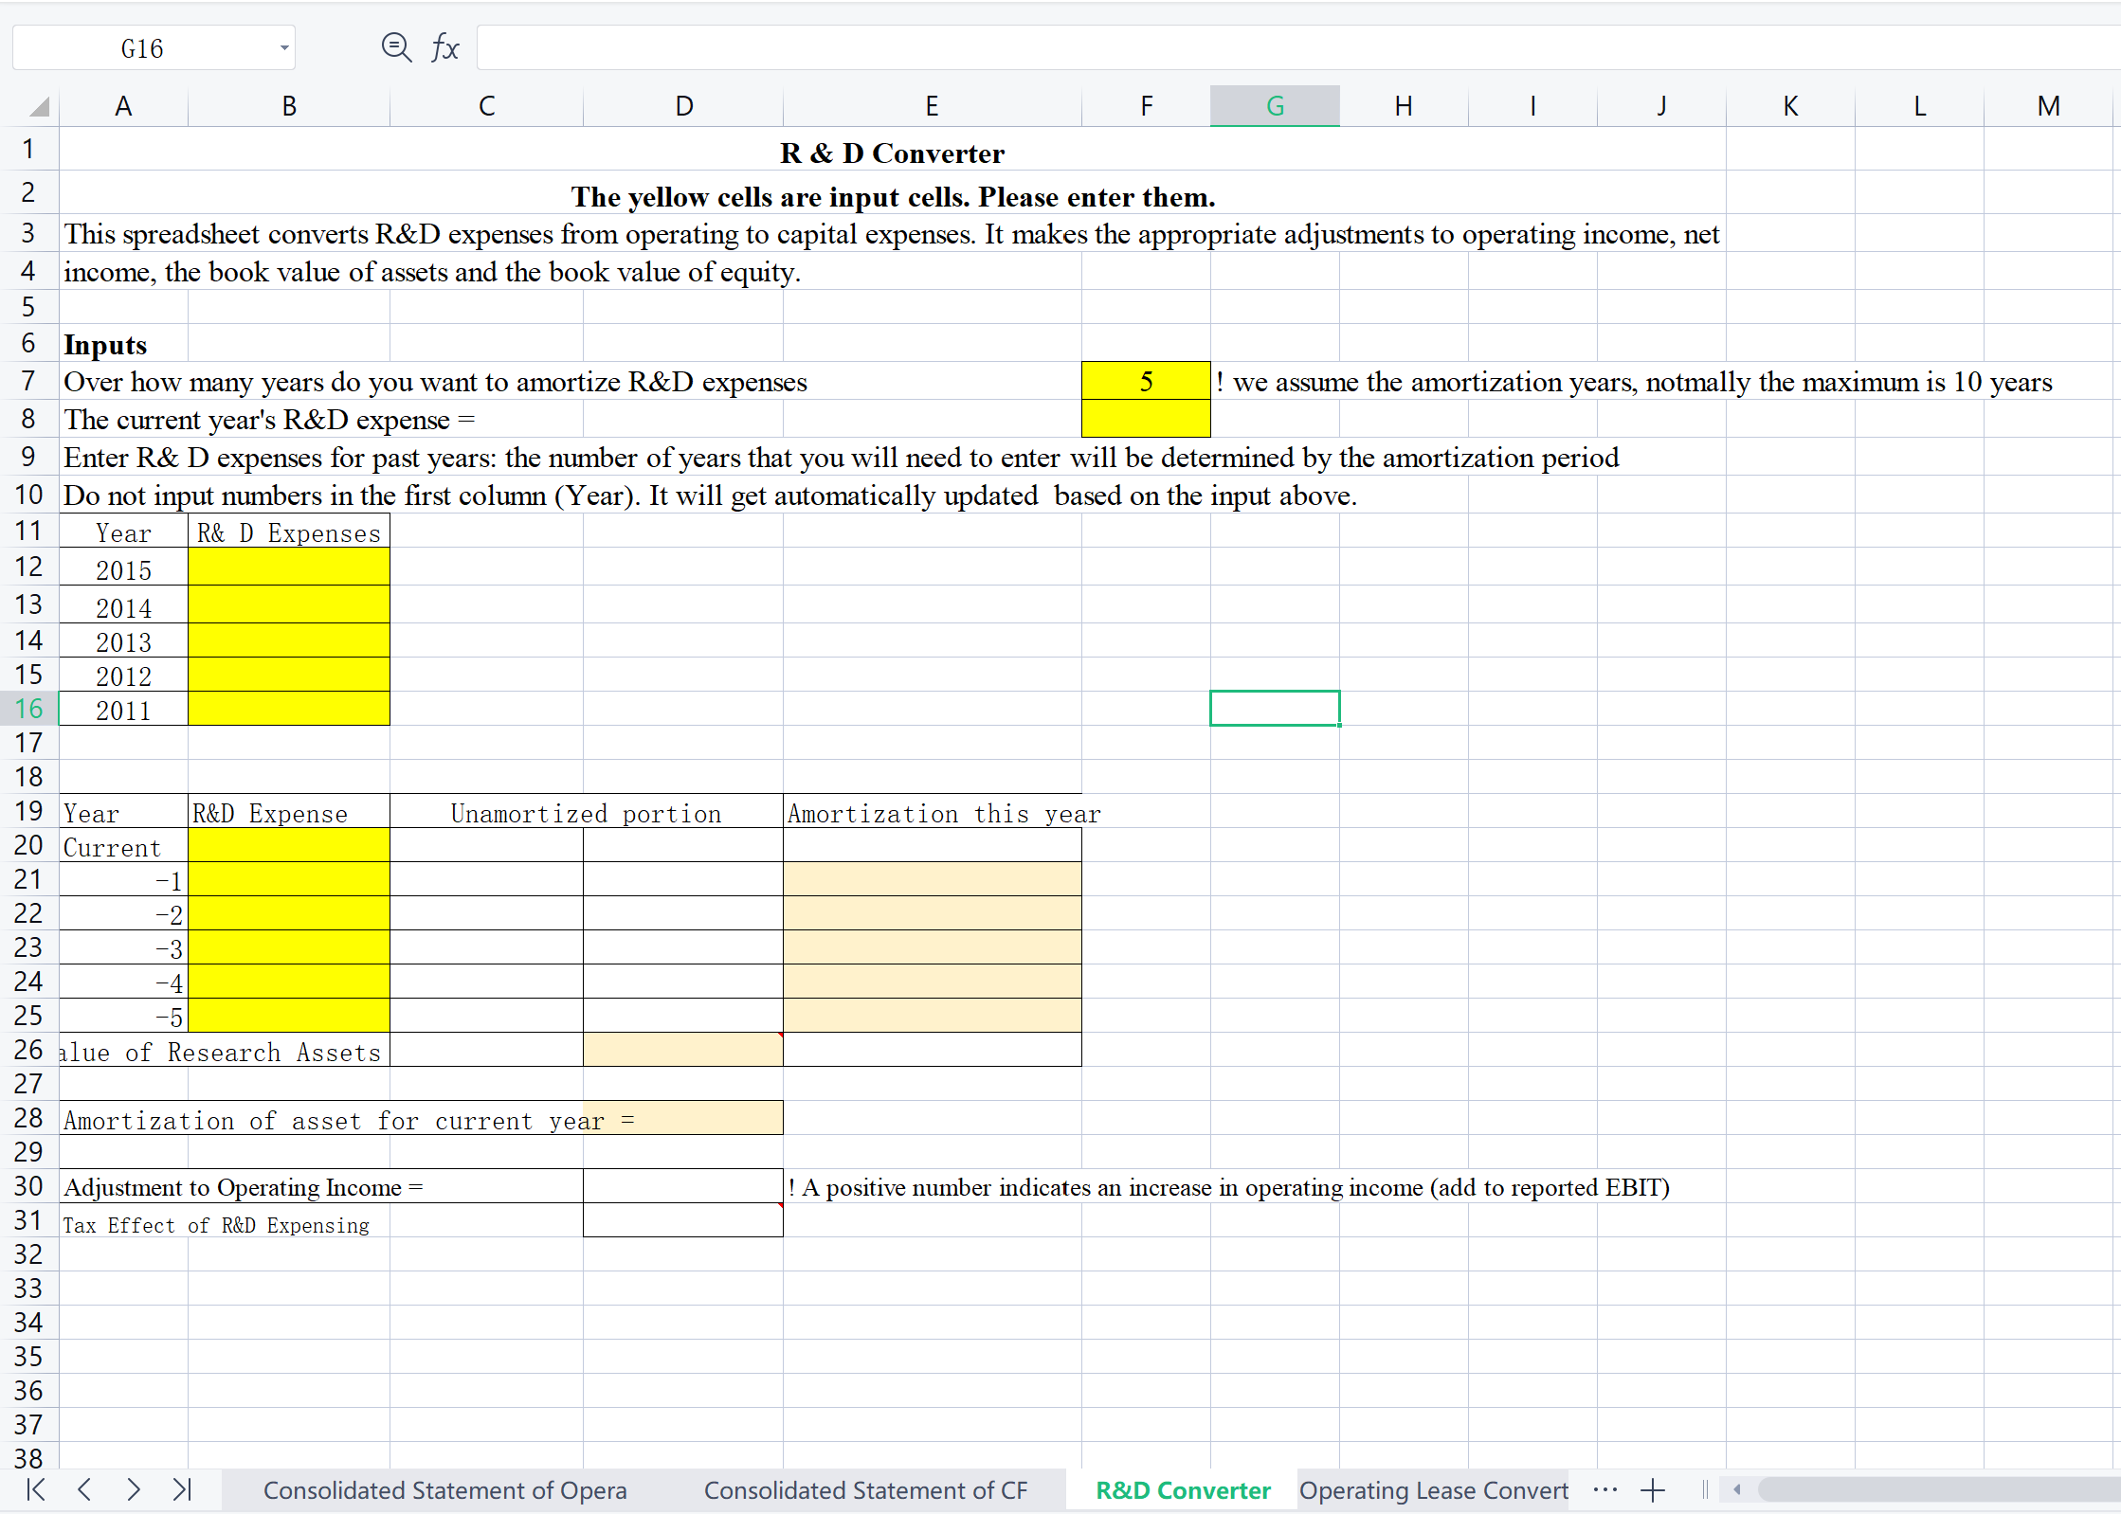Click the Name Box showing G16

142,48
